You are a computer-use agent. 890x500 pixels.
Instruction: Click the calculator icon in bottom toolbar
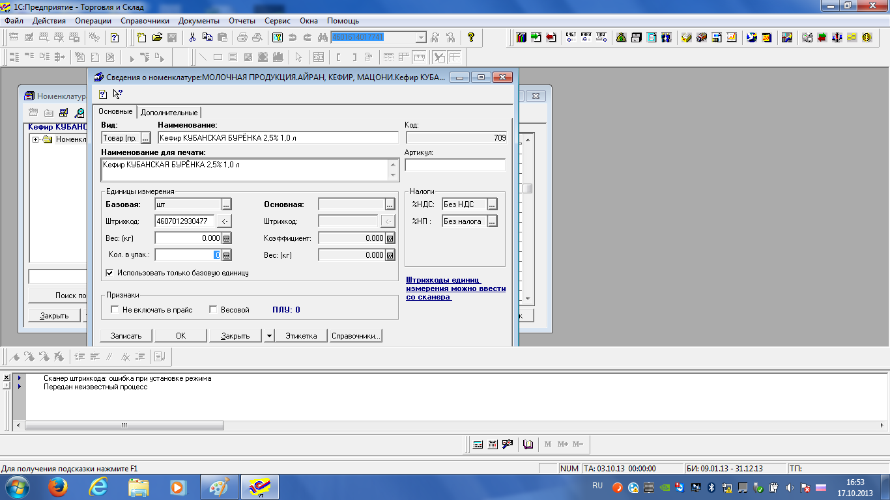click(478, 445)
